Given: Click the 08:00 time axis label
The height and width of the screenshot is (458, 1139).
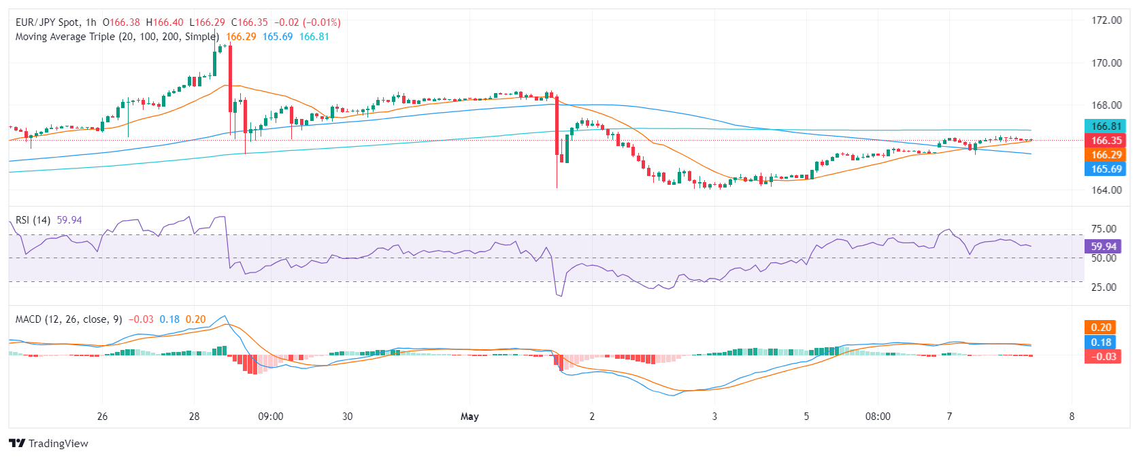Looking at the screenshot, I should coord(878,417).
